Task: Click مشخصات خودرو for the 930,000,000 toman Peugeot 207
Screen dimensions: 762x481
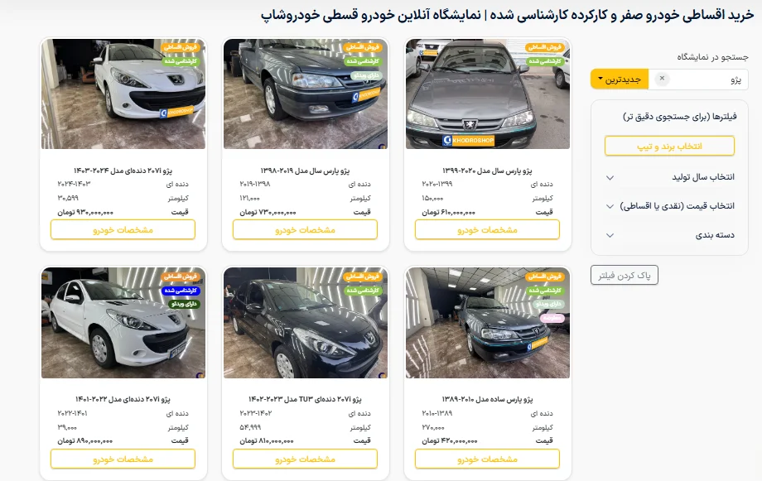Action: (x=123, y=230)
